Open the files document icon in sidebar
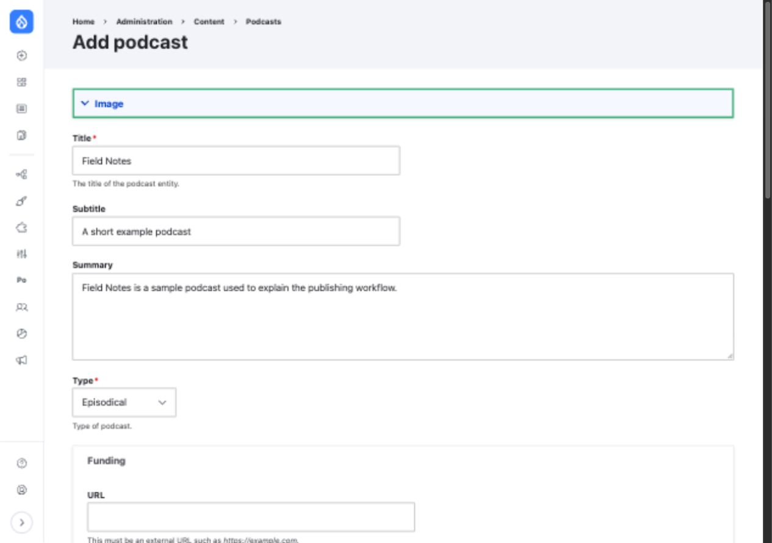 coord(21,135)
